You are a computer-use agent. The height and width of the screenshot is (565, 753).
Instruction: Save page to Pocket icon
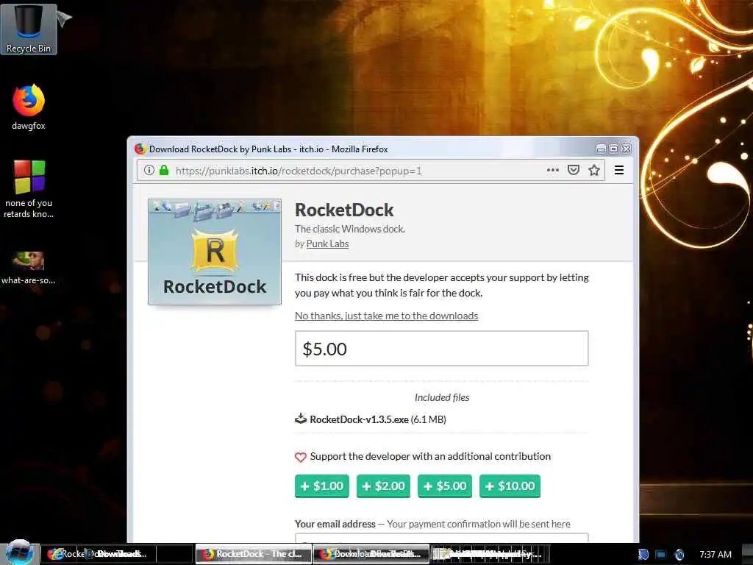tap(574, 170)
